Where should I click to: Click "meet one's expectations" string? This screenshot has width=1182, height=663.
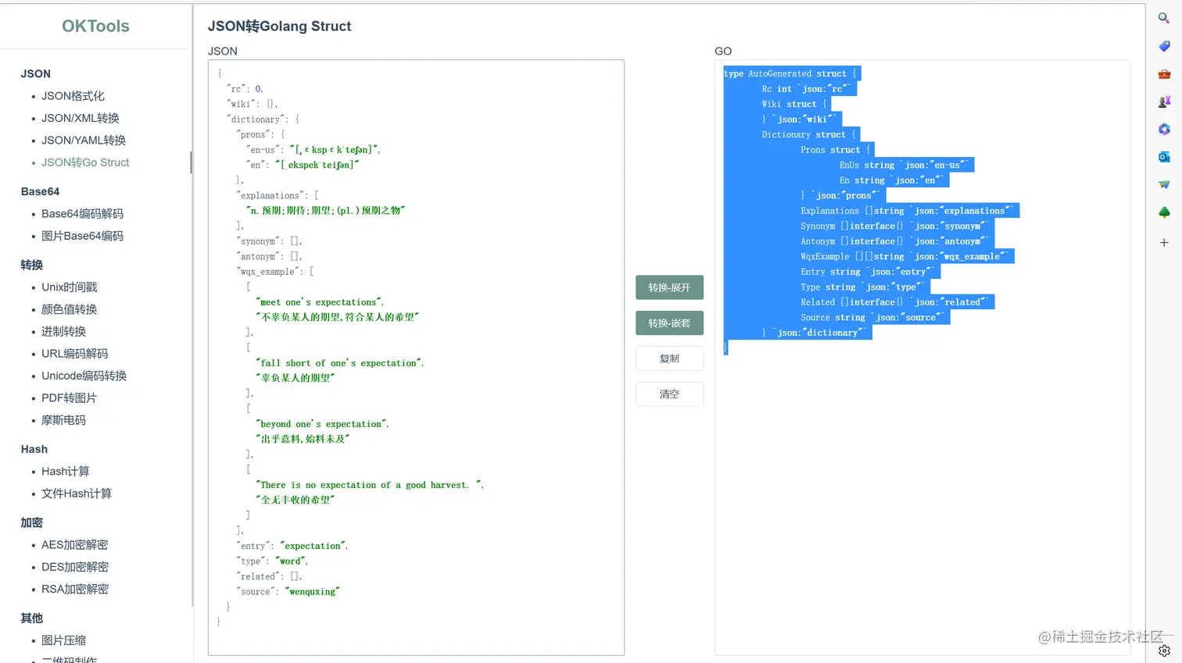319,302
